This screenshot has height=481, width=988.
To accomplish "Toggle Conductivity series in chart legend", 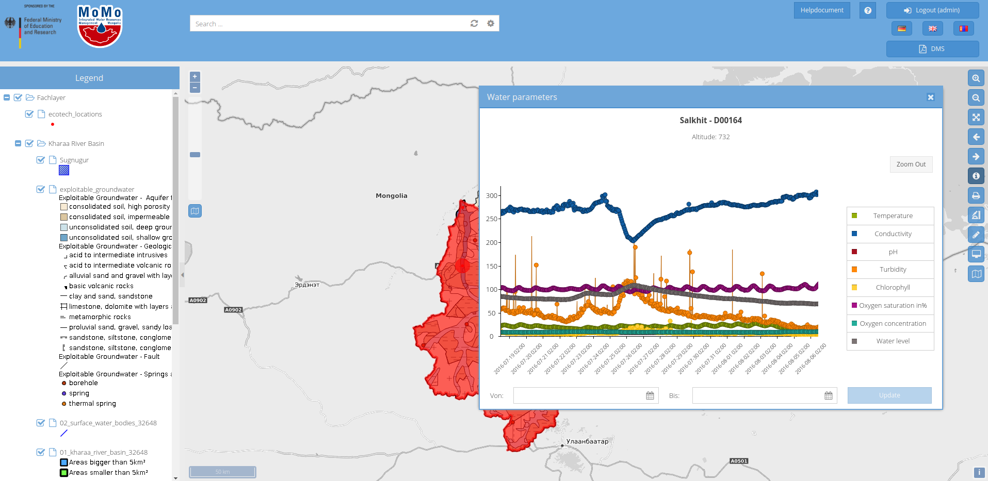I will click(890, 234).
